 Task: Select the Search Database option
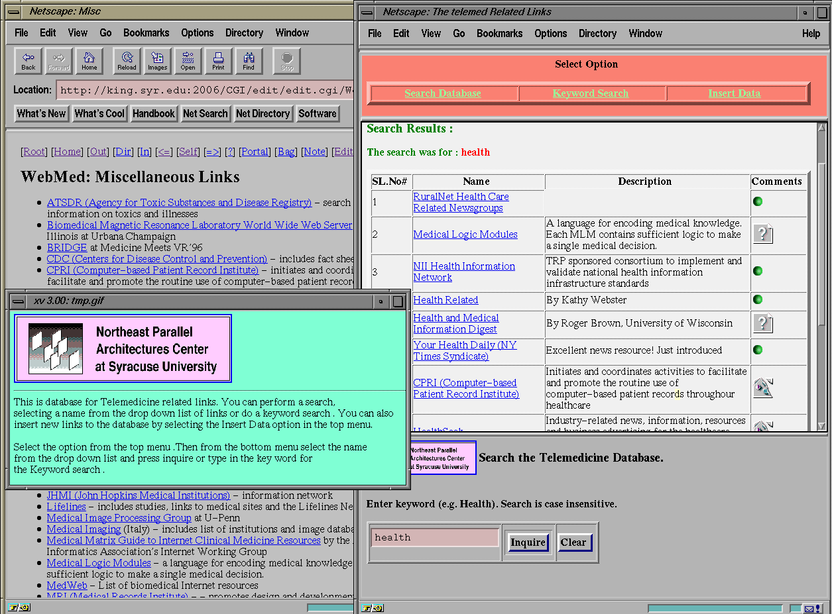click(x=443, y=93)
